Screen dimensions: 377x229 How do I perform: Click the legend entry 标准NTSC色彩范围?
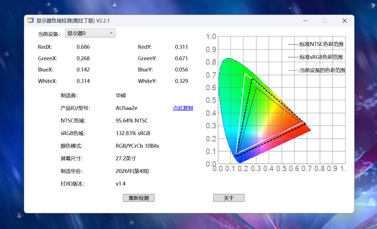(316, 44)
